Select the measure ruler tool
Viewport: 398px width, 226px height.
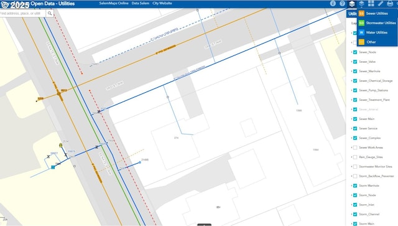[381, 3]
